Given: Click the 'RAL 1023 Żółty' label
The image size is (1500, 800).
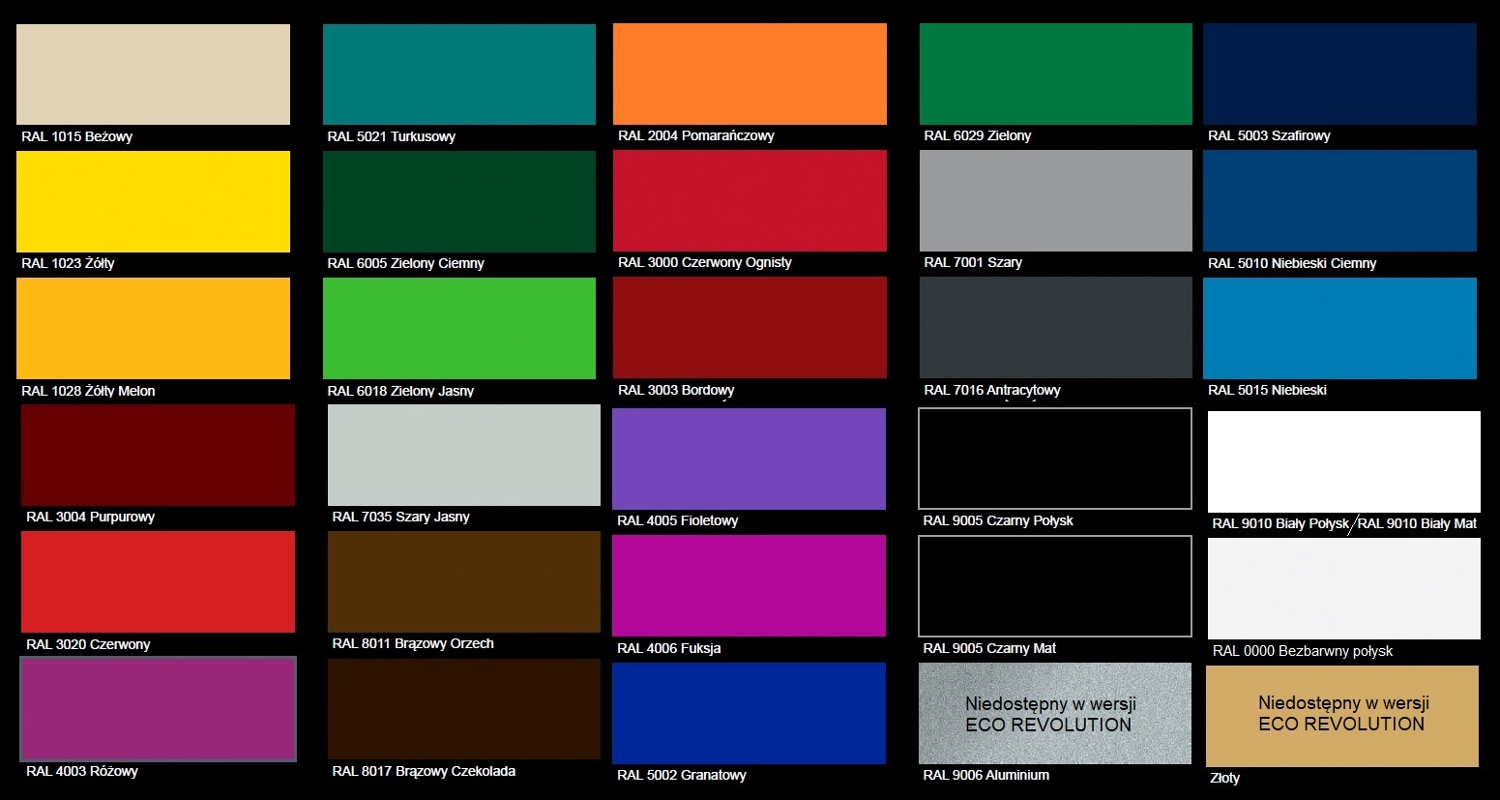Looking at the screenshot, I should click(x=68, y=263).
